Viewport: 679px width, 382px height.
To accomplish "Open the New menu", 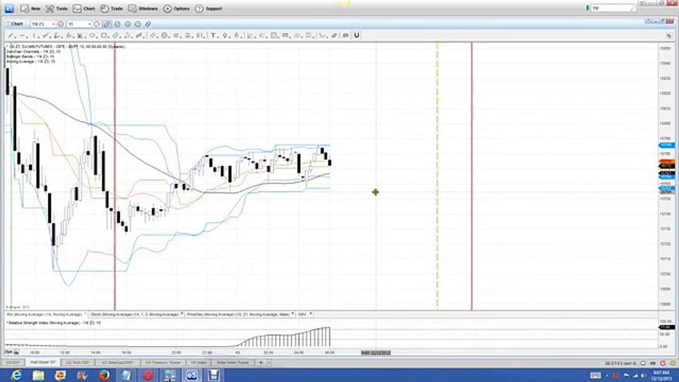I will tap(30, 8).
